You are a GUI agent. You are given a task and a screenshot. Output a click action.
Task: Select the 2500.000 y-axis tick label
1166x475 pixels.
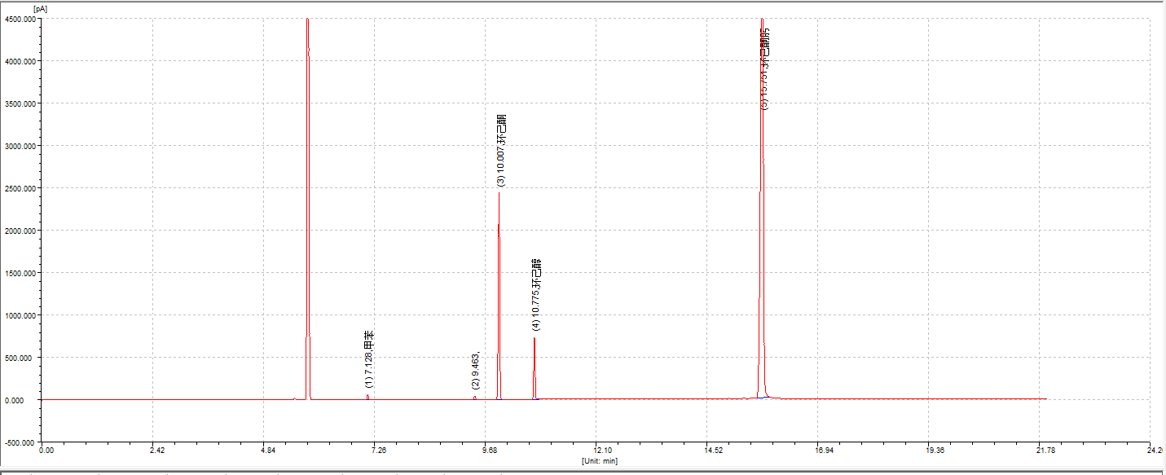coord(19,188)
